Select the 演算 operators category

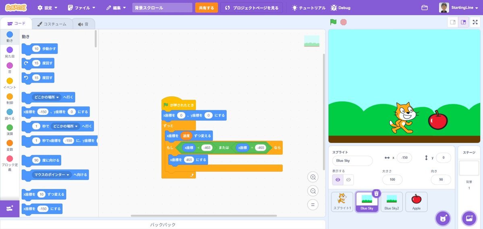10,130
